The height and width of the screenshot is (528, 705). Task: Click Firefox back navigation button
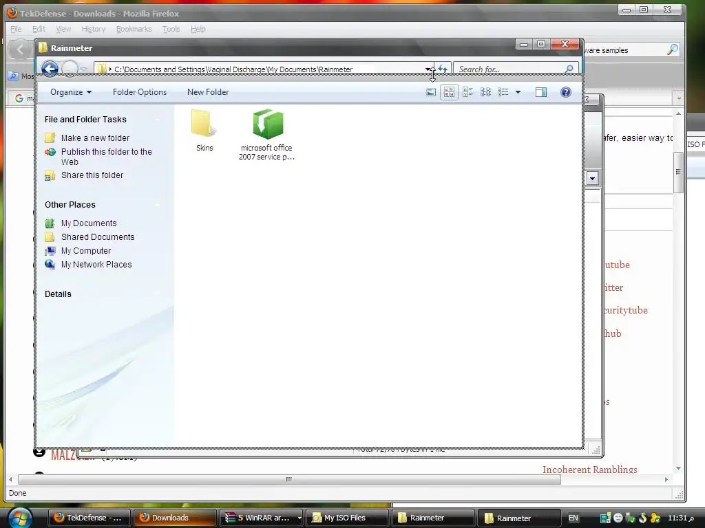[x=20, y=49]
